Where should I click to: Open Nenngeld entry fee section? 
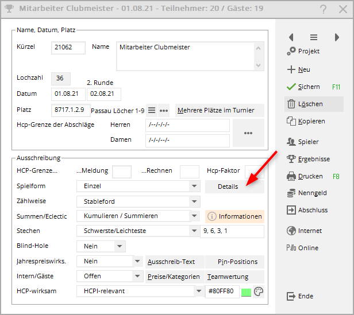(x=291, y=193)
